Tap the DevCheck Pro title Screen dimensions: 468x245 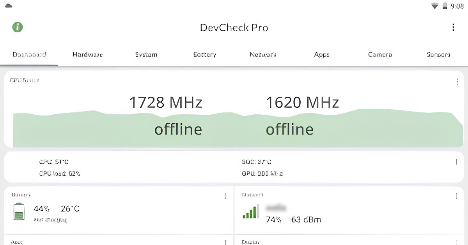234,28
